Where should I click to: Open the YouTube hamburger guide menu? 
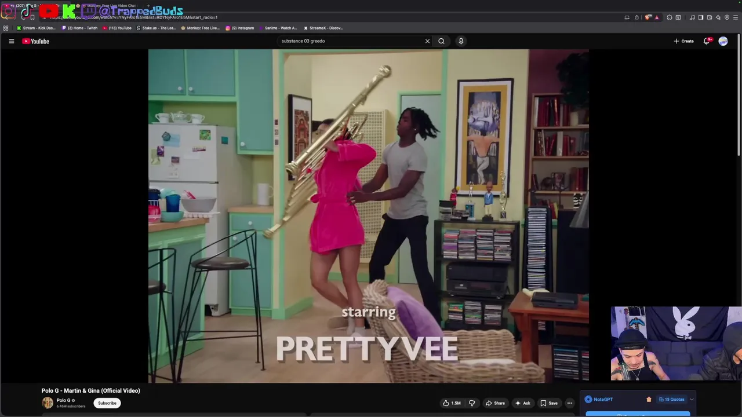point(11,41)
